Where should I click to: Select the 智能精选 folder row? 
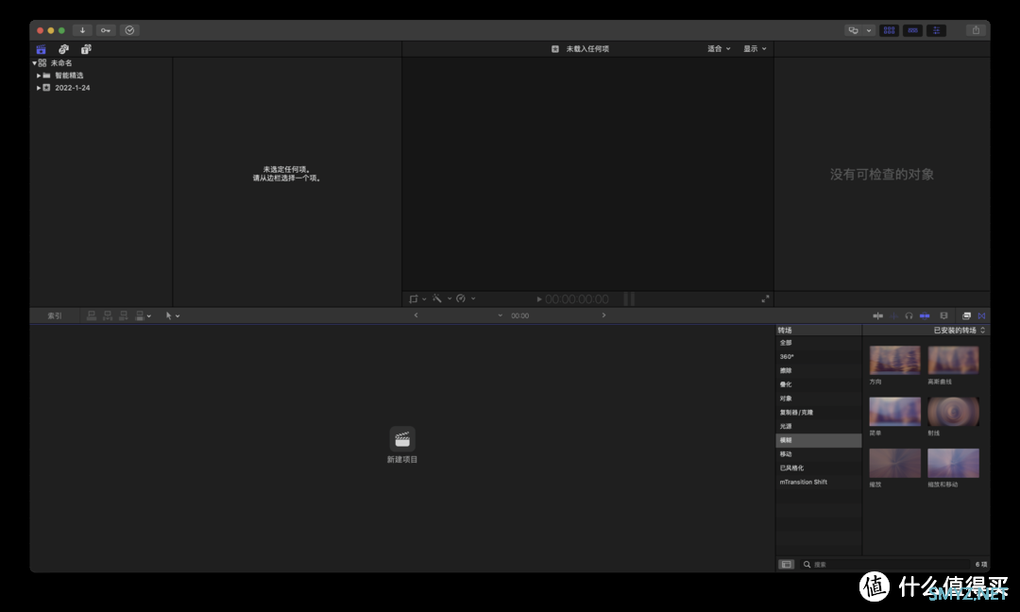(x=101, y=76)
